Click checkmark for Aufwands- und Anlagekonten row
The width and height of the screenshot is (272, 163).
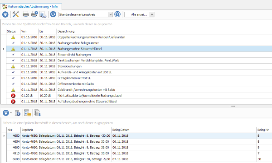pos(13,72)
